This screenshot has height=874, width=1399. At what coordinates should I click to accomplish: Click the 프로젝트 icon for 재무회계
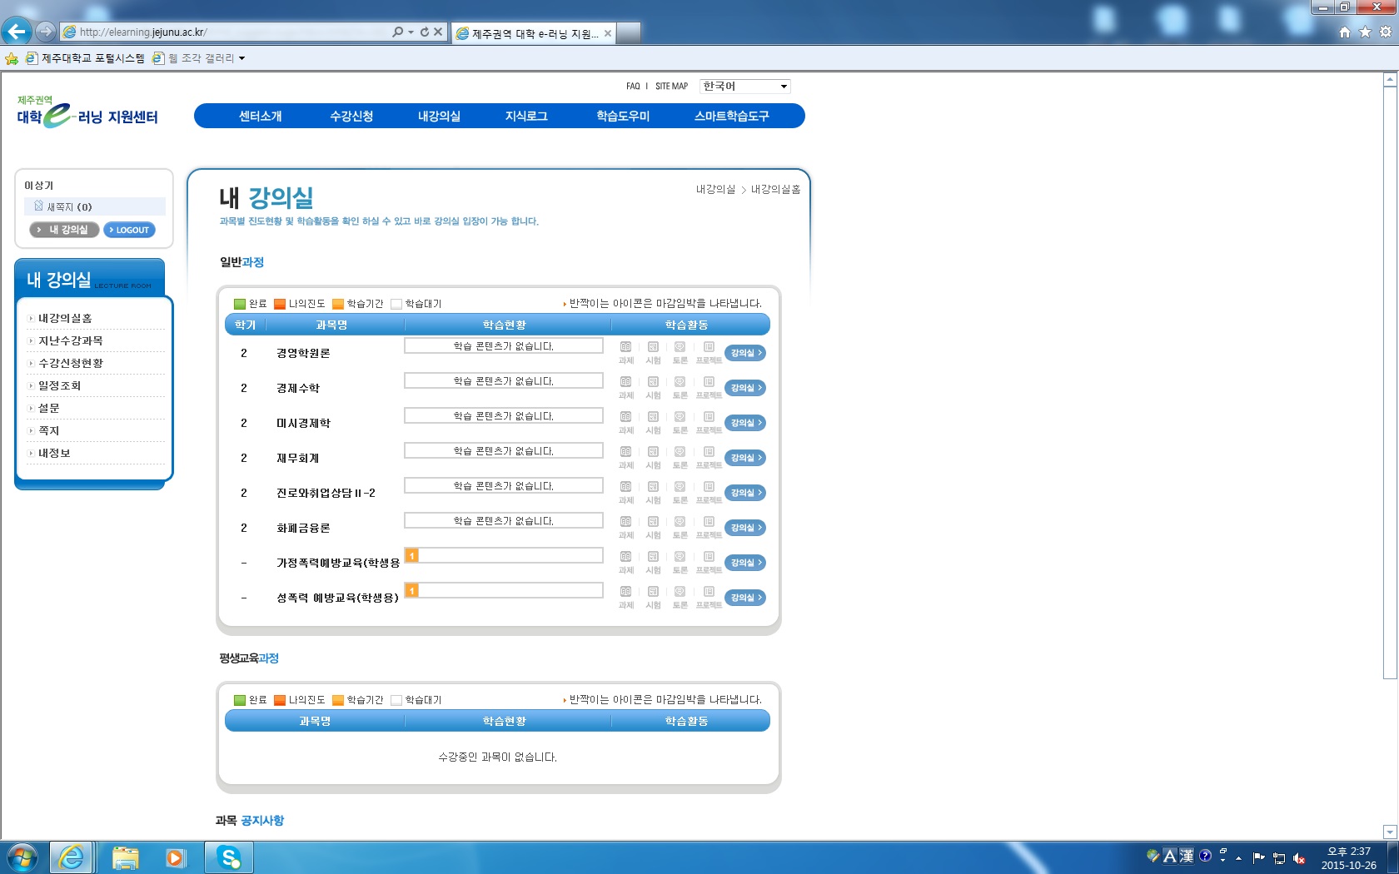(709, 453)
